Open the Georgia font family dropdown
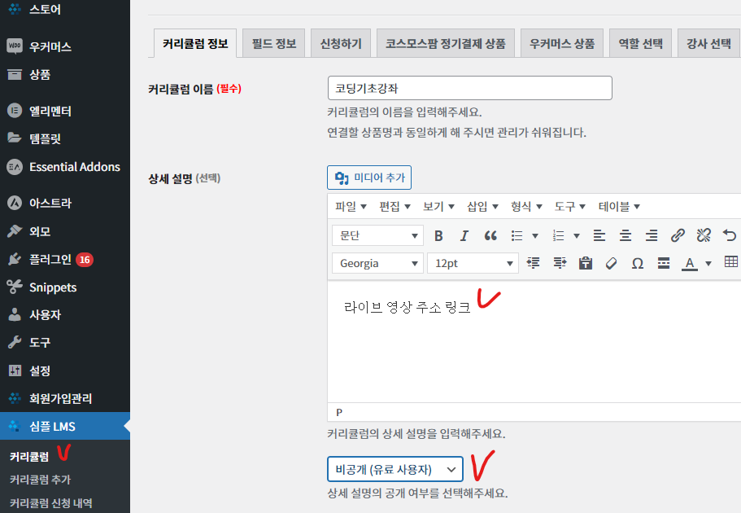The height and width of the screenshot is (513, 741). pos(377,263)
